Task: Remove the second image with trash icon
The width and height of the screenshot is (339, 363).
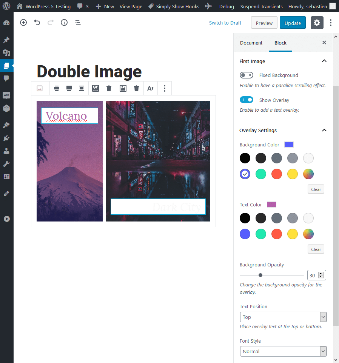Action: (x=136, y=88)
